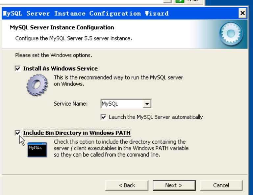Click the MySQL service name text field
Viewport: 253px width, 195px height.
122,104
